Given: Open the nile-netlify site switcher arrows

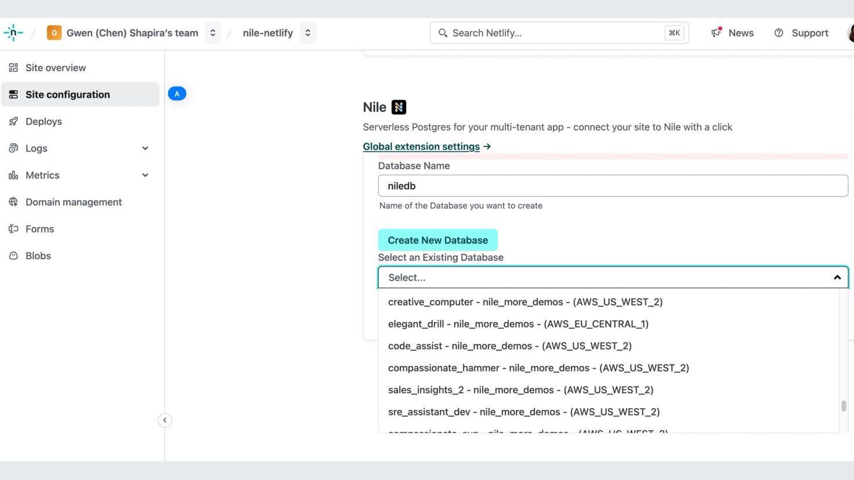Looking at the screenshot, I should tap(308, 33).
